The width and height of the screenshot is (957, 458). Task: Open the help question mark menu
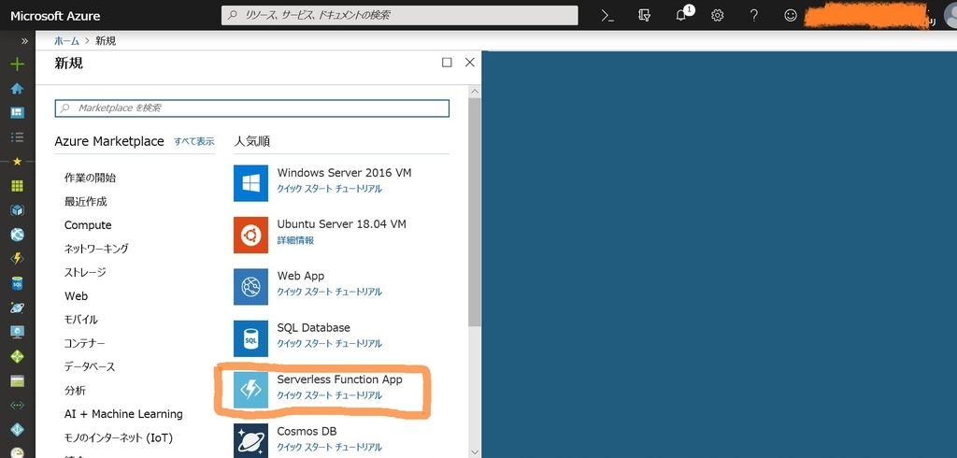[x=754, y=16]
